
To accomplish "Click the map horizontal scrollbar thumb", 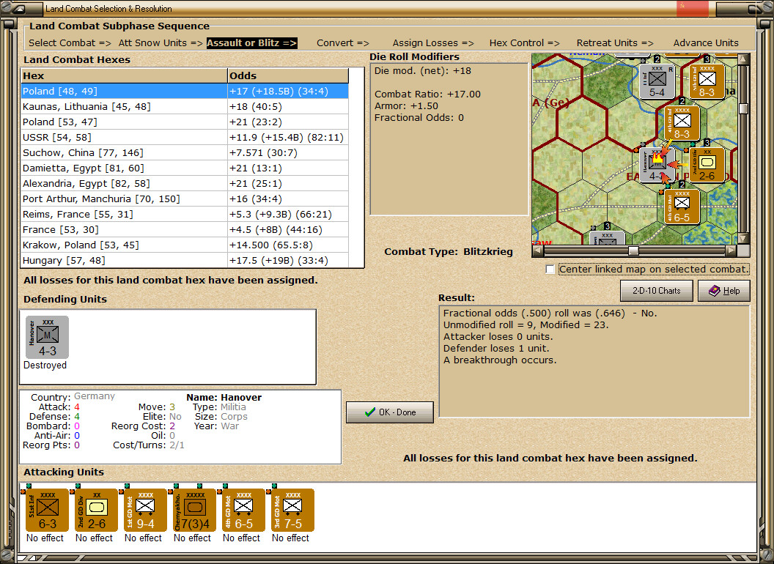I will (633, 251).
